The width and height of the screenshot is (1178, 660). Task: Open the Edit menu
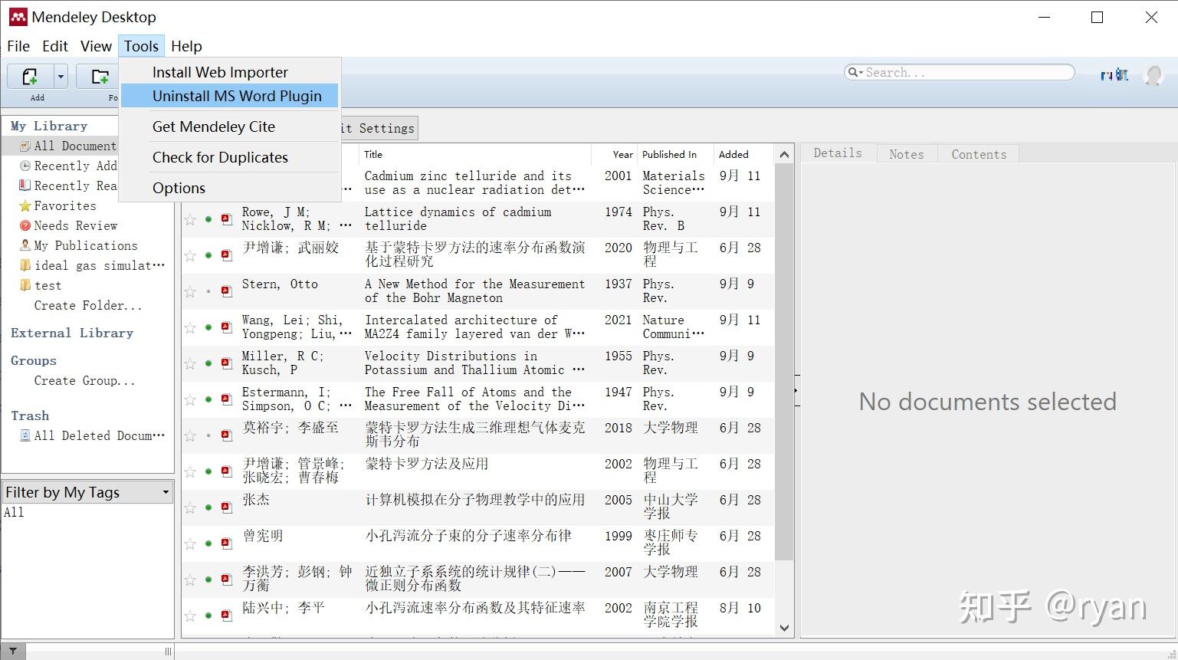click(55, 46)
